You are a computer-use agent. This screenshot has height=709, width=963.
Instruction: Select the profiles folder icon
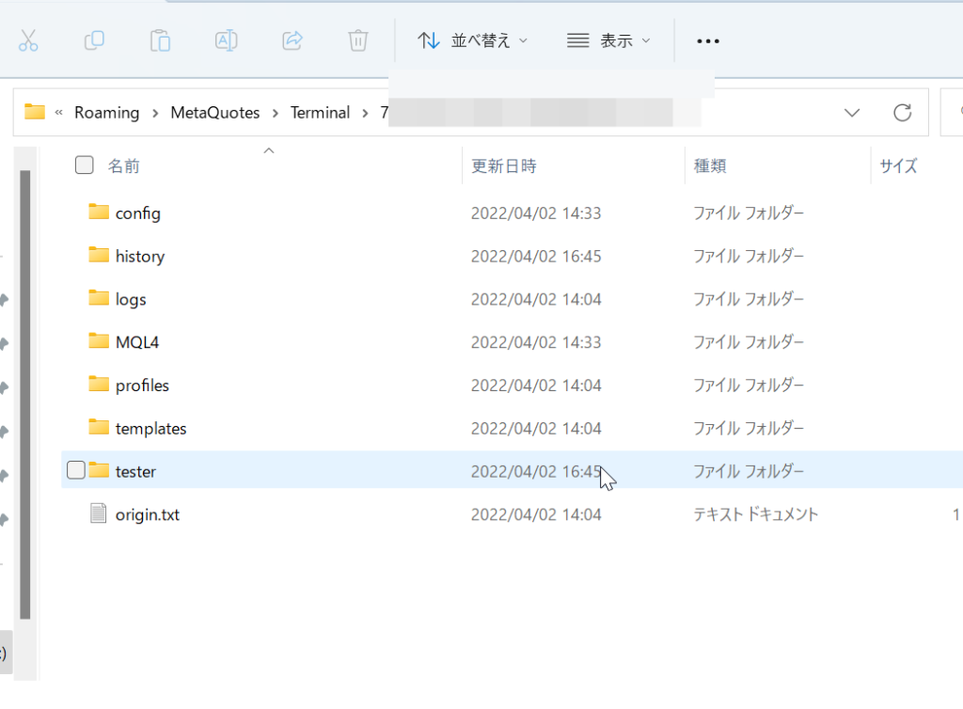(98, 384)
